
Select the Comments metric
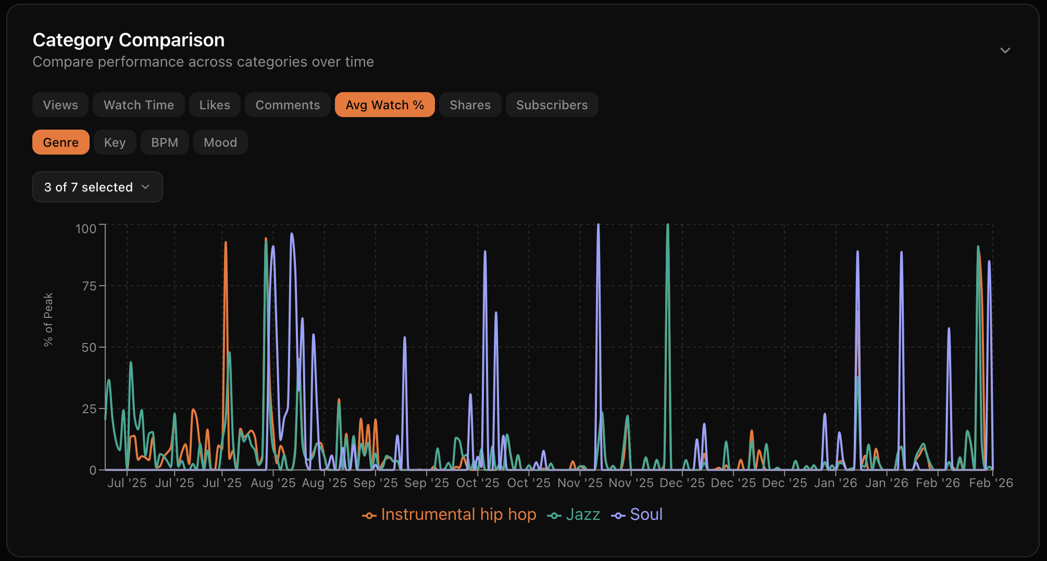pos(288,105)
